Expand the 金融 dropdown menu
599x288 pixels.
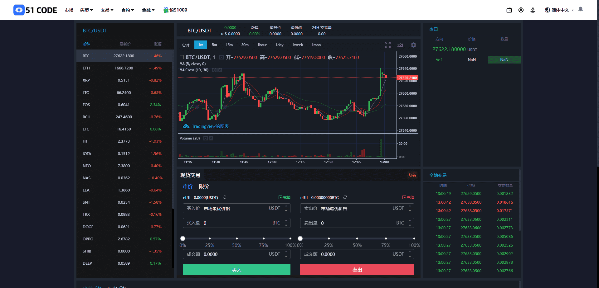148,10
